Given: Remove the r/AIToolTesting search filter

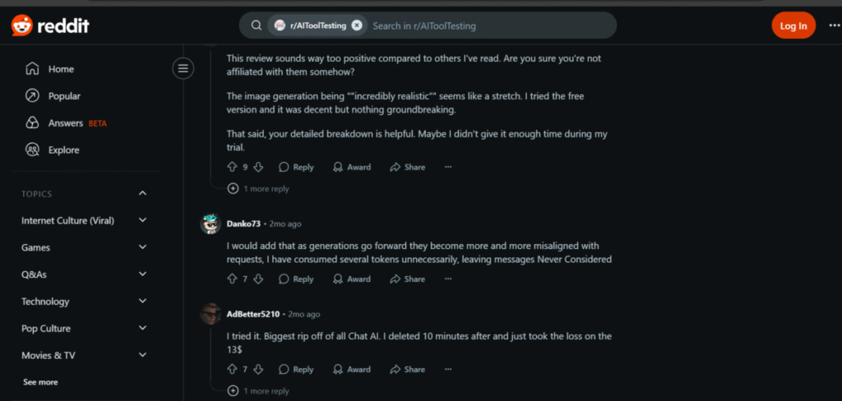Looking at the screenshot, I should (x=357, y=25).
